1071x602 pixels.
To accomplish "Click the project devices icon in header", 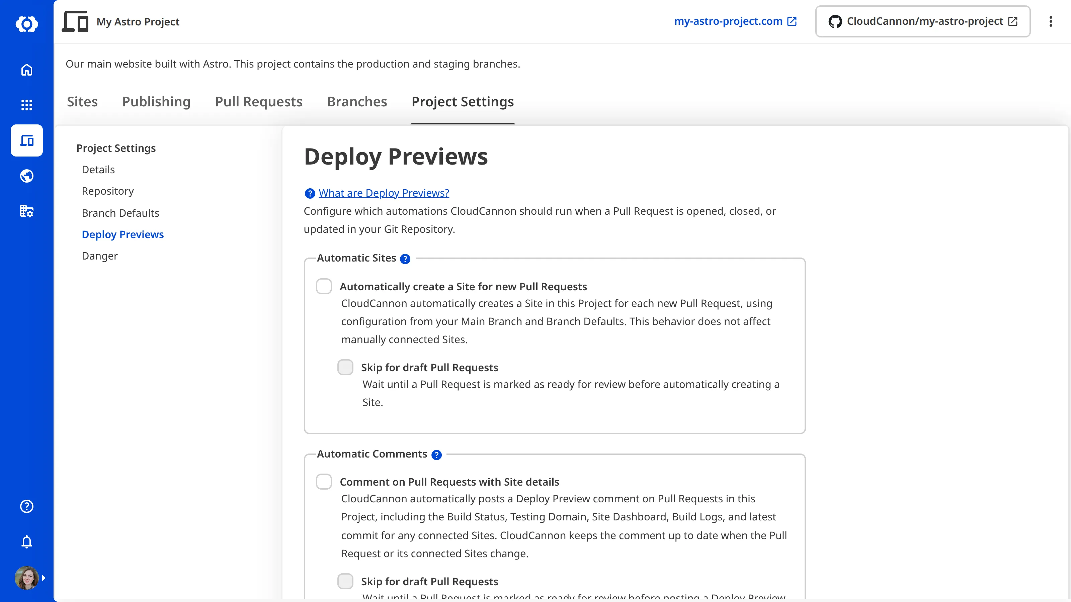I will (75, 22).
